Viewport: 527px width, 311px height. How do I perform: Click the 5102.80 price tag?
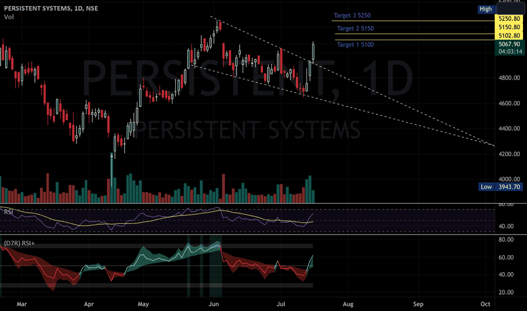(509, 36)
